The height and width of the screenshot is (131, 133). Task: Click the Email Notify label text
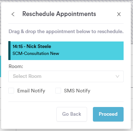pos(31,91)
